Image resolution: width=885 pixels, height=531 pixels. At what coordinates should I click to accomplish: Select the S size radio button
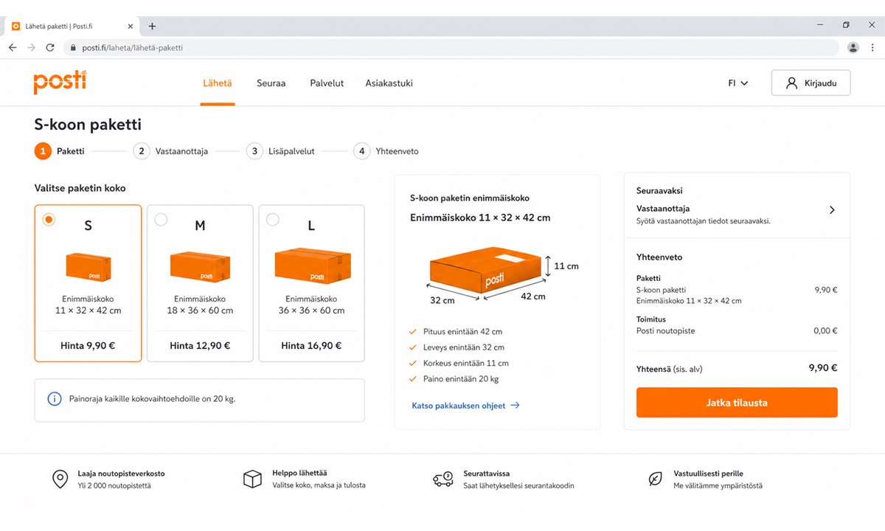pyautogui.click(x=49, y=220)
